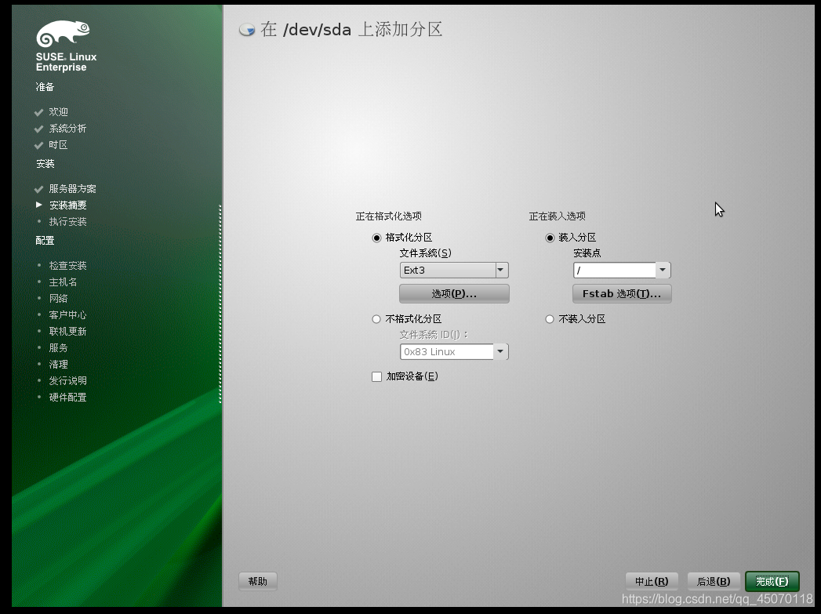This screenshot has height=614, width=821.
Task: Go back with 后退(B) button
Action: pos(714,581)
